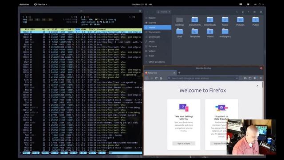This screenshot has width=284, height=160.
Task: Open the Firefox account icon
Action: (255, 78)
